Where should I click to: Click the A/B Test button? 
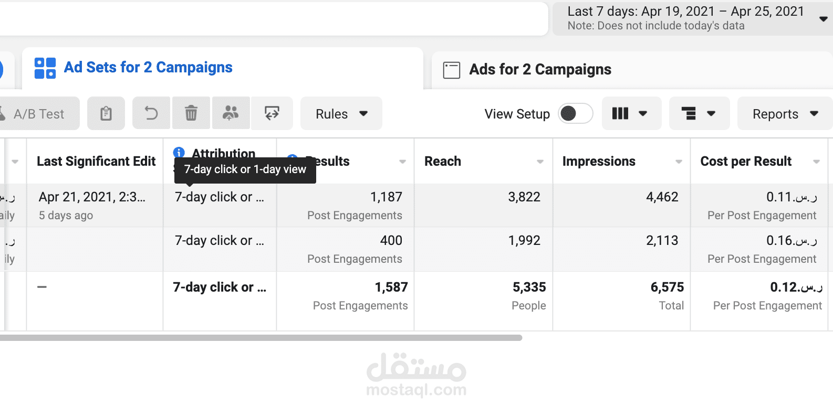coord(39,113)
